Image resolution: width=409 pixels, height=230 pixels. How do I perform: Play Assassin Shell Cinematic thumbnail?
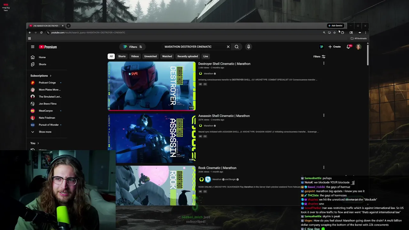tap(151, 138)
